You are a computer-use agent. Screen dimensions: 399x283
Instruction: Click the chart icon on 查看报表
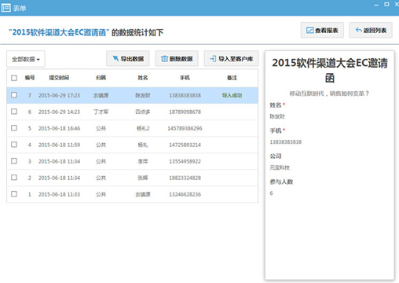(x=309, y=31)
